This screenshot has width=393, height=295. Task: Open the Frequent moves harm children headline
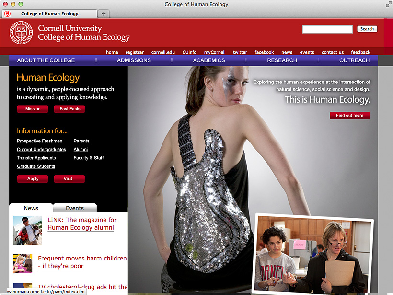(x=82, y=262)
